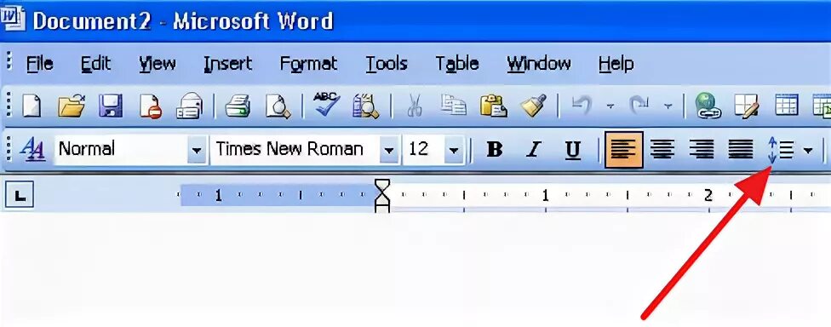Click the ruler indent hourglass marker
This screenshot has height=327, width=831.
pos(382,196)
